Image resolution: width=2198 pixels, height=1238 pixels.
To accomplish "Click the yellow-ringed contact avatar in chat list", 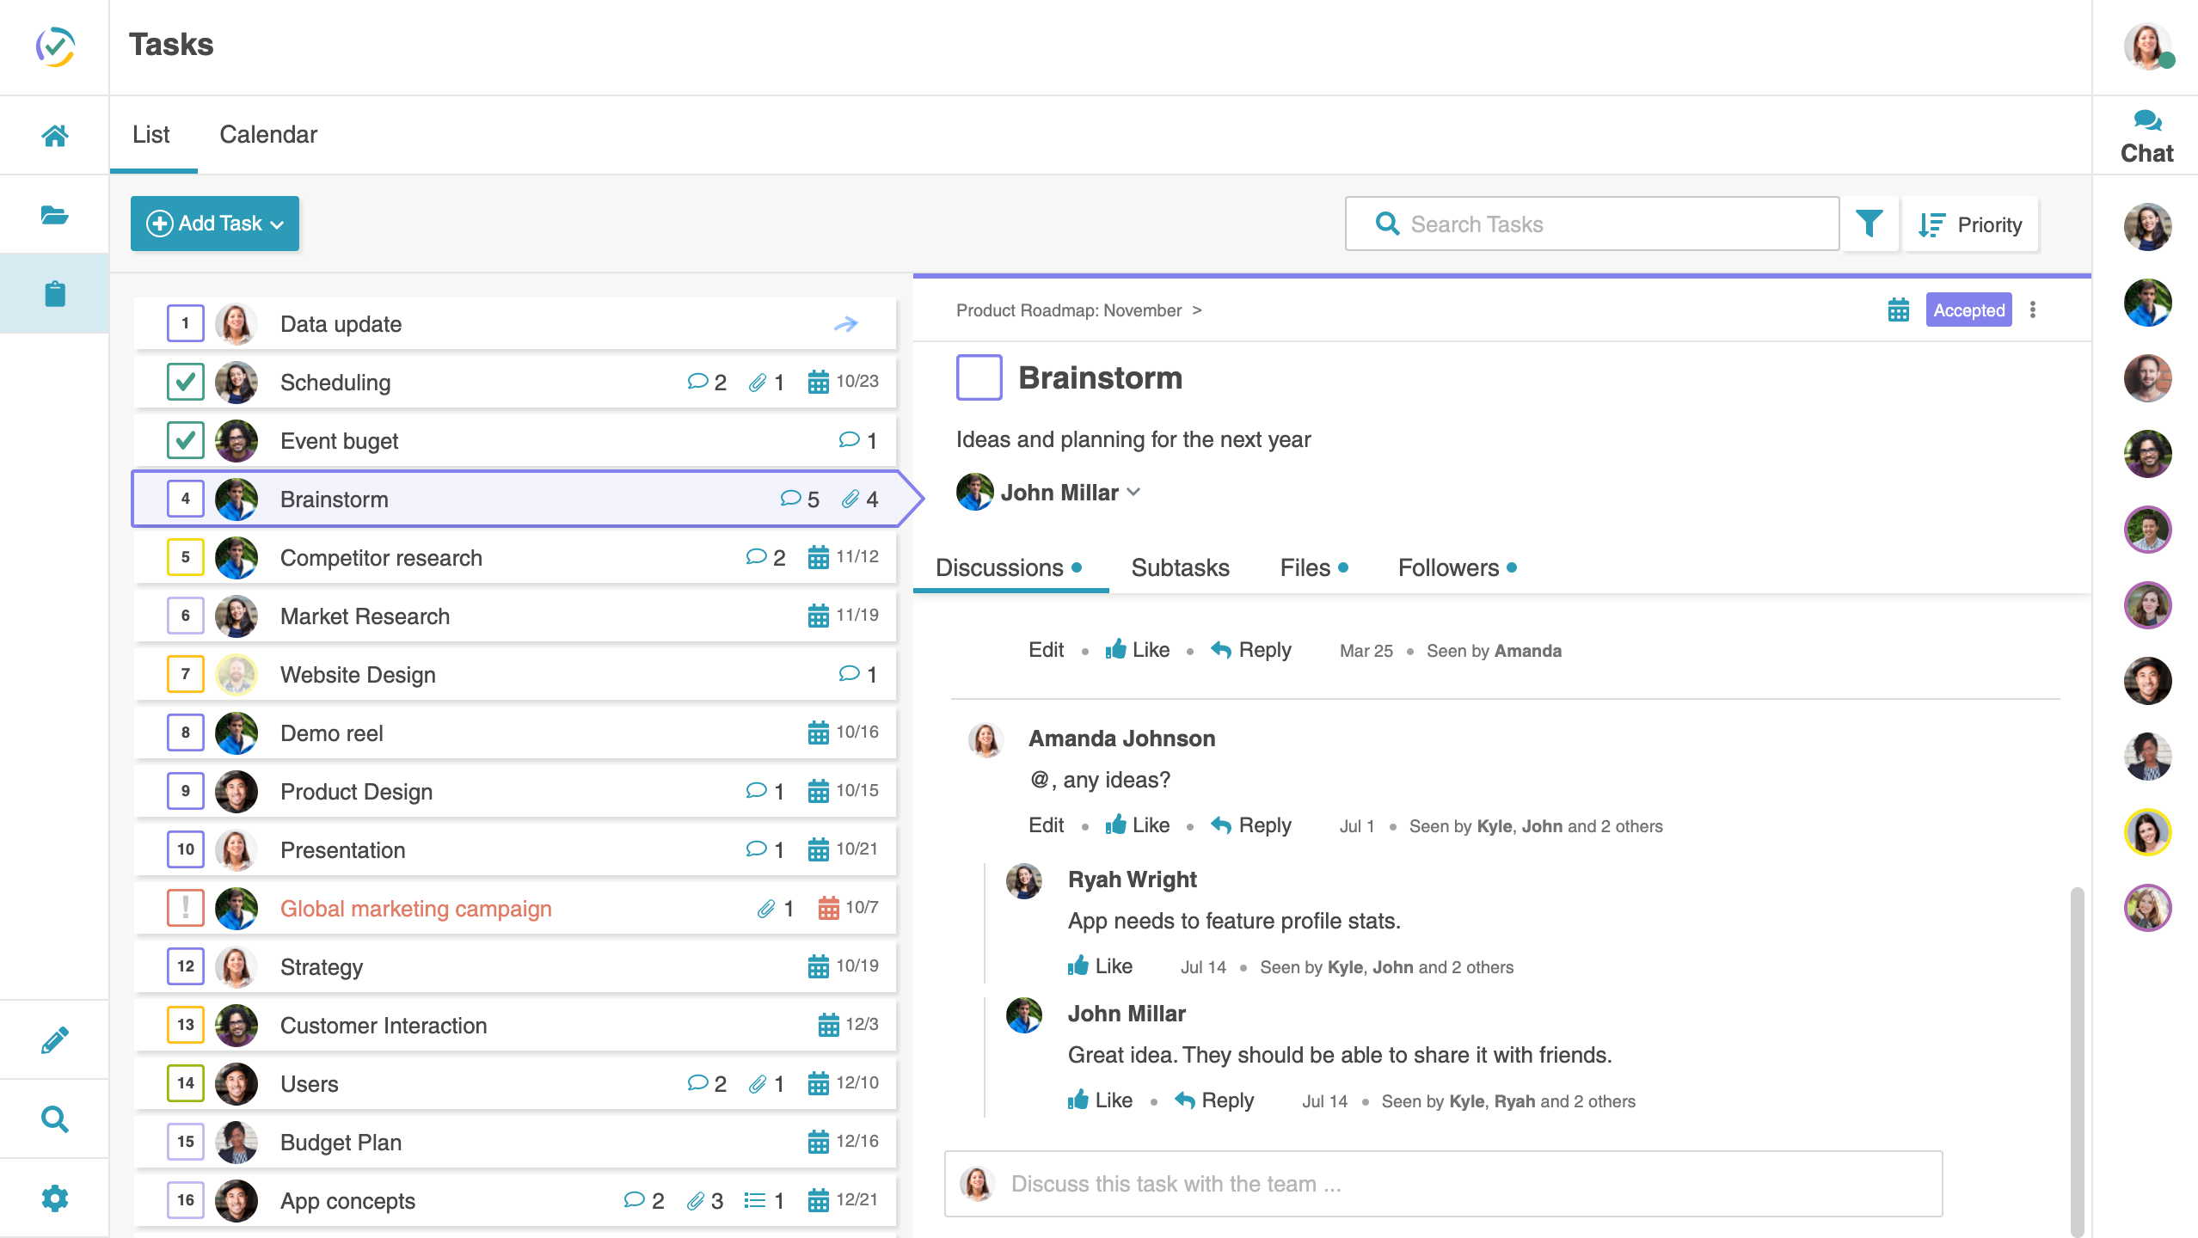I will 2147,832.
